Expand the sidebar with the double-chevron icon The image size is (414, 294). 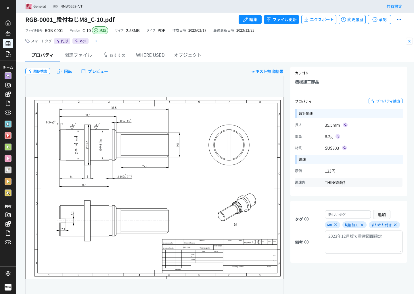click(8, 8)
